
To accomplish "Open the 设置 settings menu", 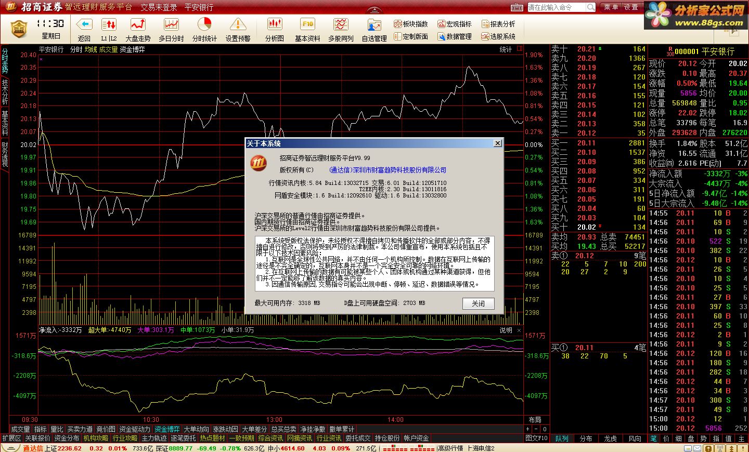I will tap(631, 7).
